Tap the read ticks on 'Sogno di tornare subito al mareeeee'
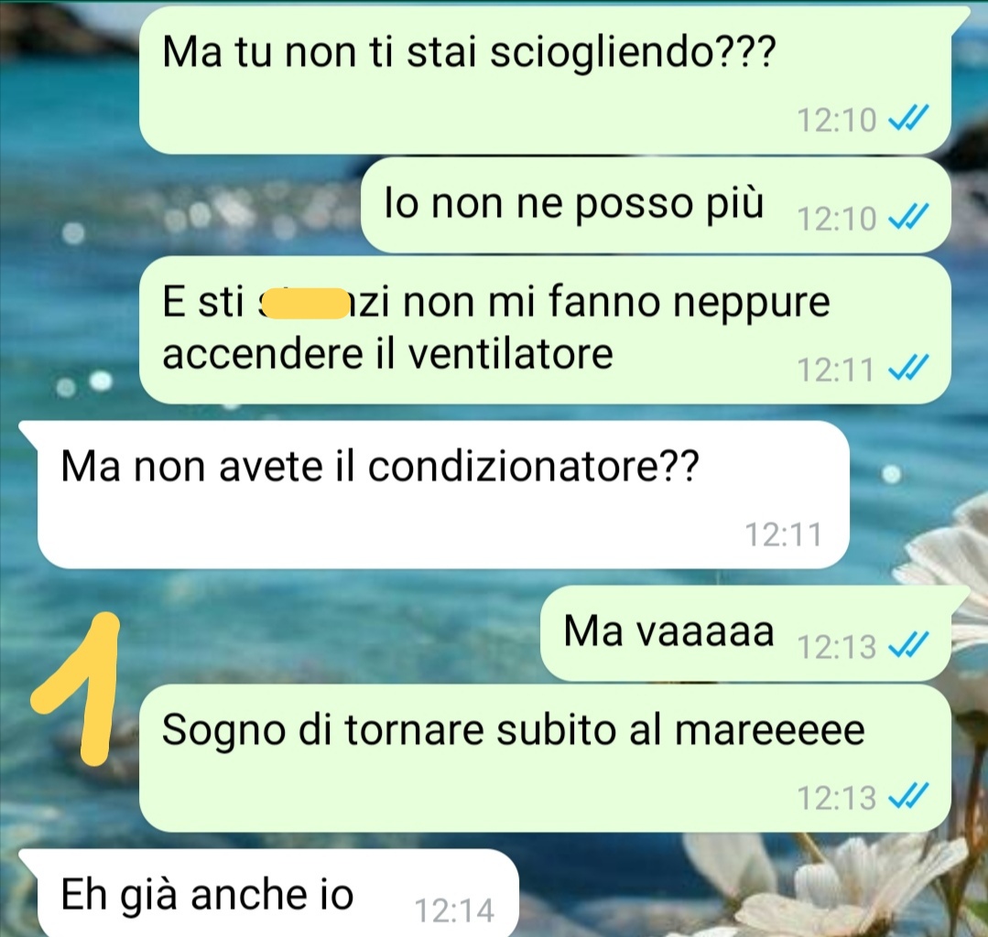This screenshot has width=988, height=937. (908, 797)
